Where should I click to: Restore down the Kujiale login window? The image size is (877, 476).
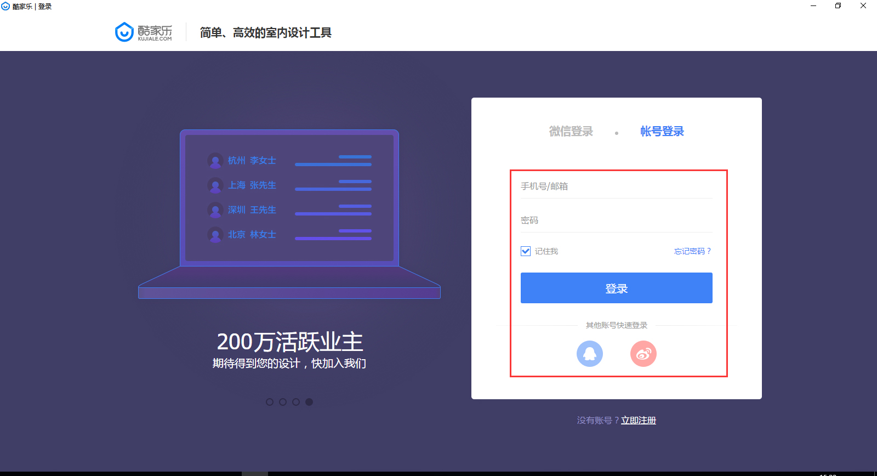click(838, 6)
